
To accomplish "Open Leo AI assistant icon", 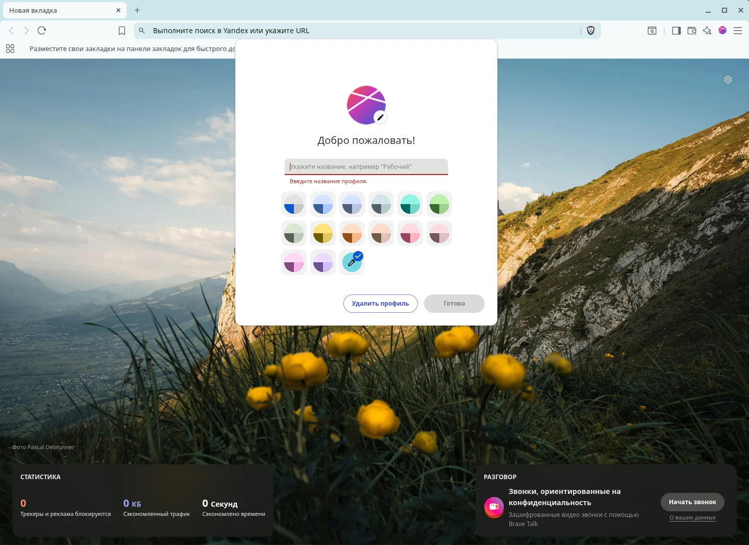I will click(707, 31).
